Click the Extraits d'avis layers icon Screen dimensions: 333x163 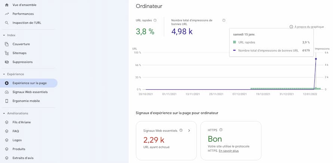(x=7, y=158)
